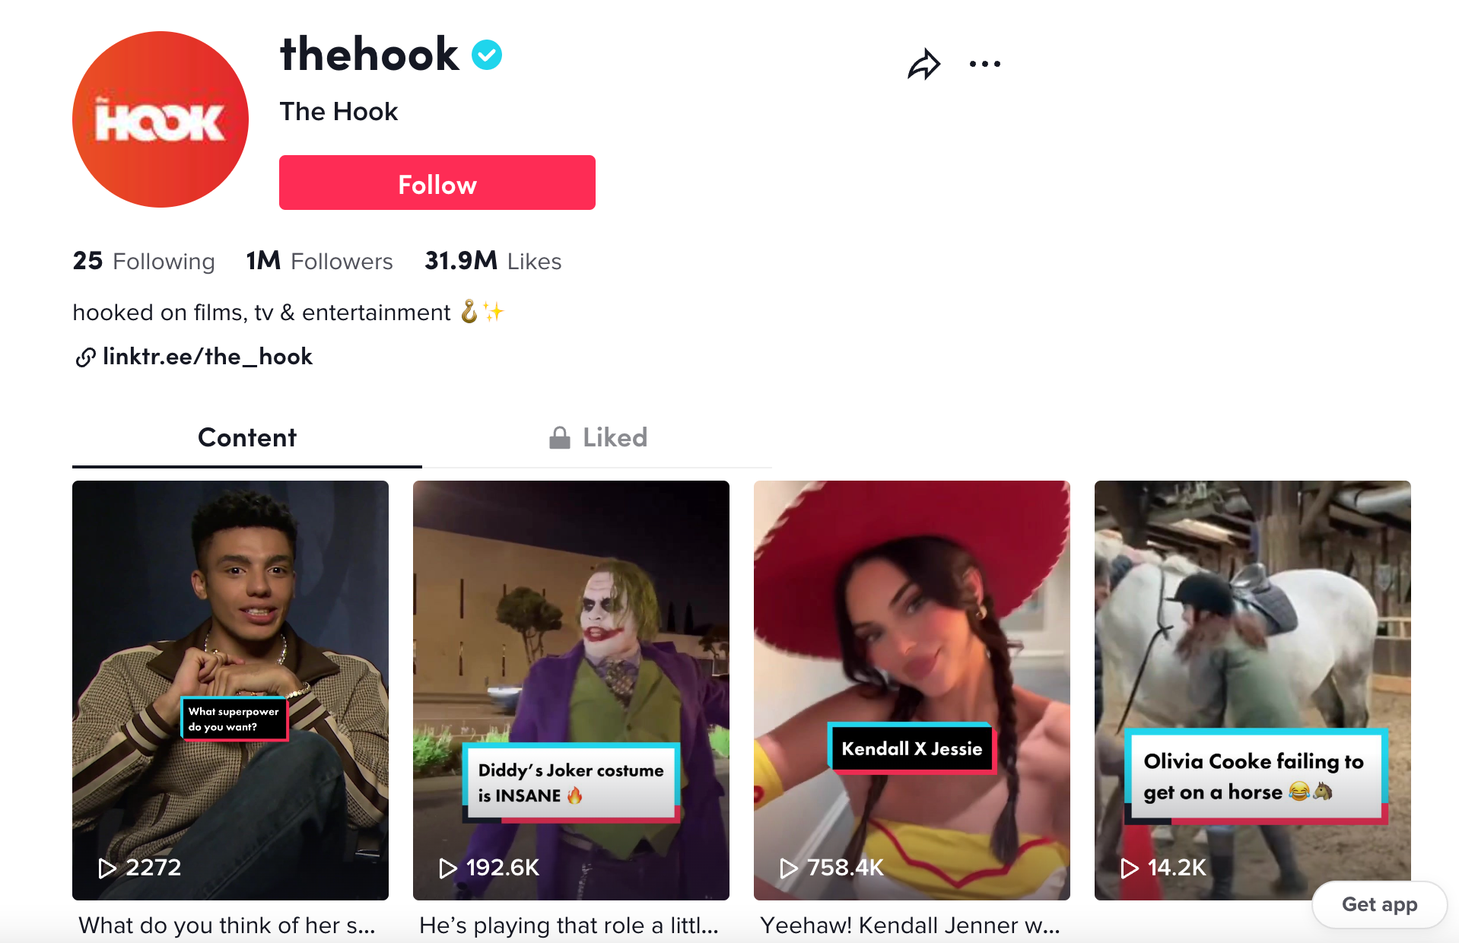Click The Hook profile avatar
The height and width of the screenshot is (943, 1459).
coord(161,119)
